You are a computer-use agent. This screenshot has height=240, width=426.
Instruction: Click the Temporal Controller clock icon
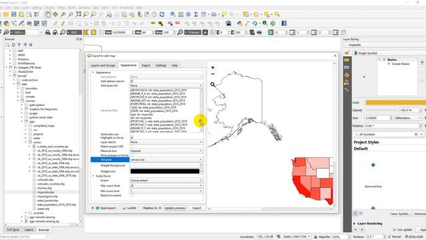tap(154, 15)
